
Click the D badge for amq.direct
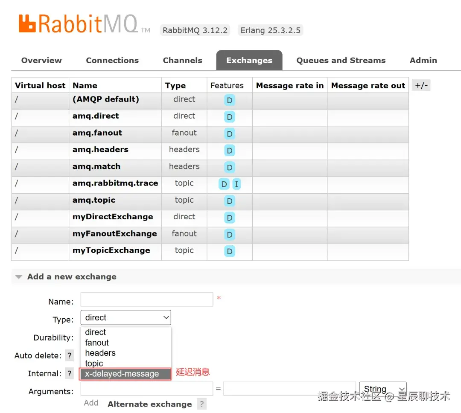tap(230, 117)
